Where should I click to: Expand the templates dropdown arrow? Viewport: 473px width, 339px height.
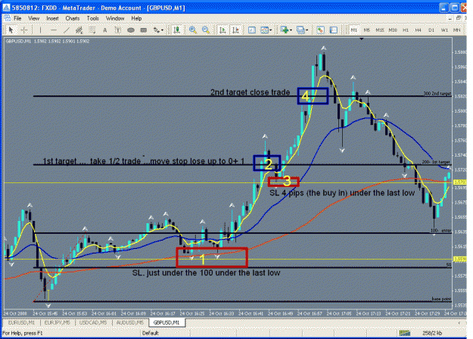click(x=271, y=30)
